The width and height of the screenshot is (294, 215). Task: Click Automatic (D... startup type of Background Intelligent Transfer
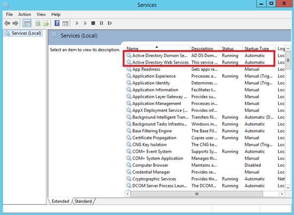259,117
